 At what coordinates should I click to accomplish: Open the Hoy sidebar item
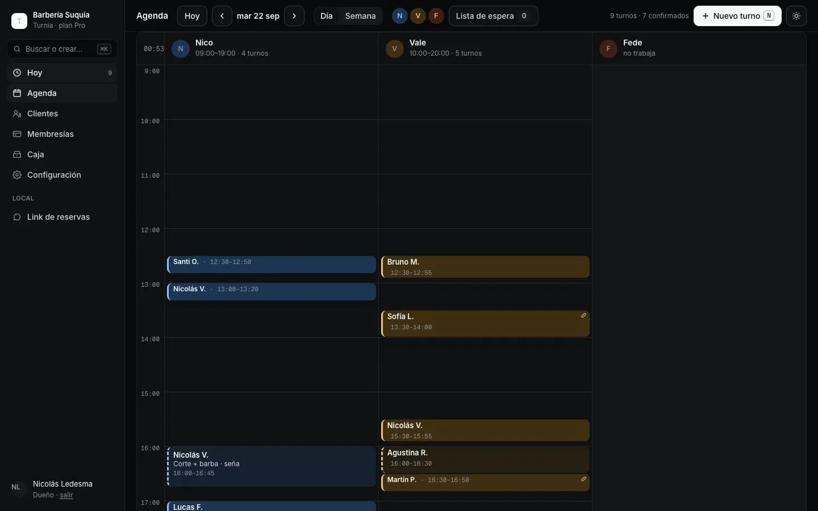[x=62, y=73]
